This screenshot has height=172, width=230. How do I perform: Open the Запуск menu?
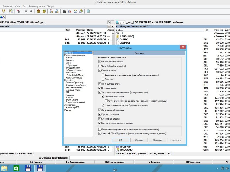pyautogui.click(x=51, y=6)
